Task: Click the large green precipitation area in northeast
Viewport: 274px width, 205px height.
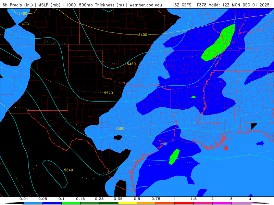Action: coord(219,44)
